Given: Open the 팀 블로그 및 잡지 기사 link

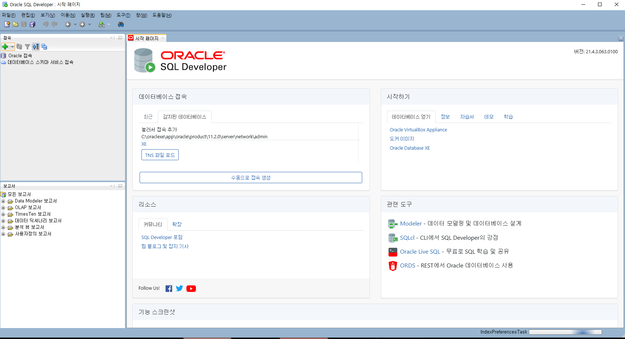Looking at the screenshot, I should point(165,247).
